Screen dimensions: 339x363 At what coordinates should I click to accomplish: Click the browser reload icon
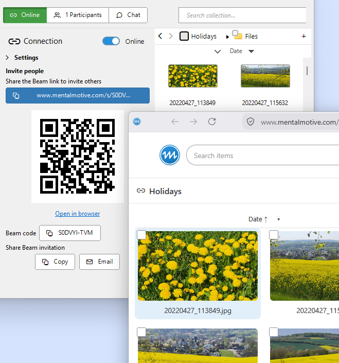[212, 122]
